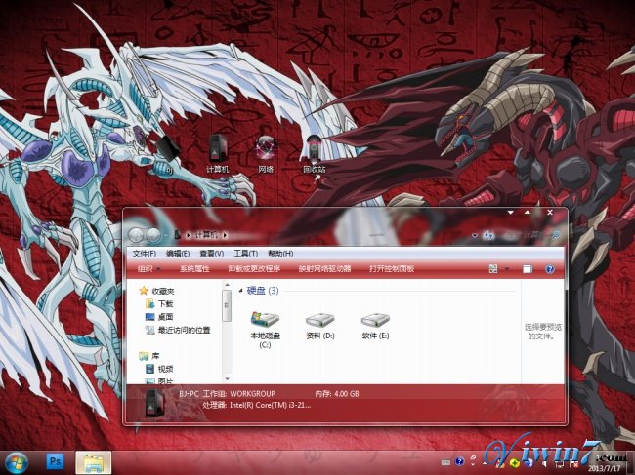Click 计算机 breadcrumb in address bar
The width and height of the screenshot is (635, 475).
click(x=206, y=235)
